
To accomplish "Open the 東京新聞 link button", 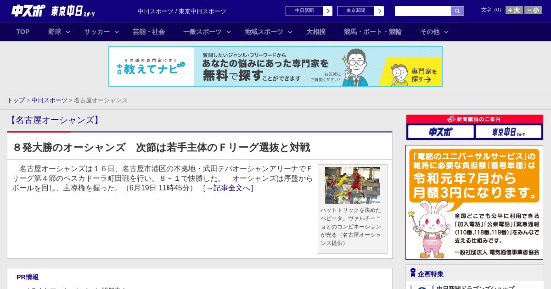I will 356,11.
